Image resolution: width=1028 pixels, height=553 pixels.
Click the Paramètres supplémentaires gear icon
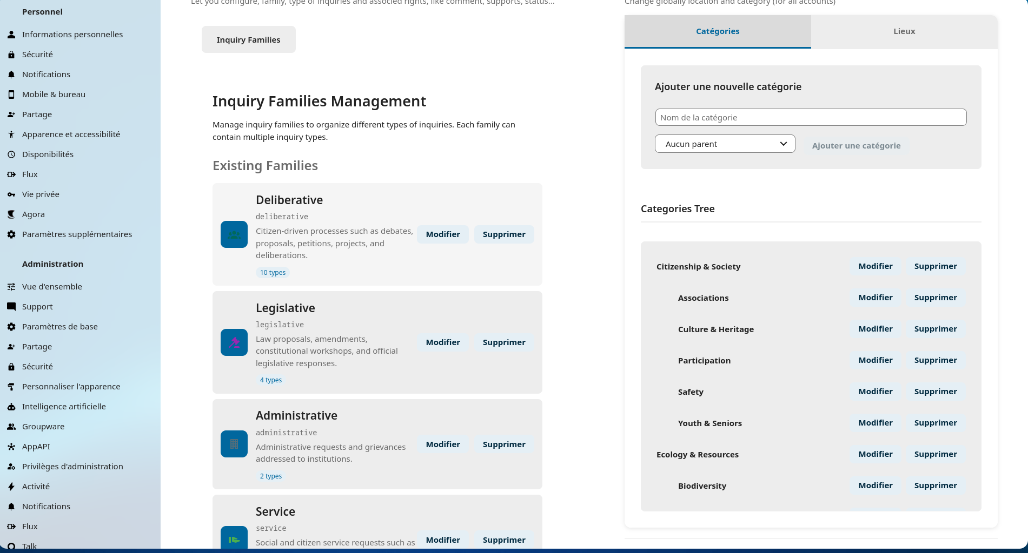pyautogui.click(x=11, y=234)
